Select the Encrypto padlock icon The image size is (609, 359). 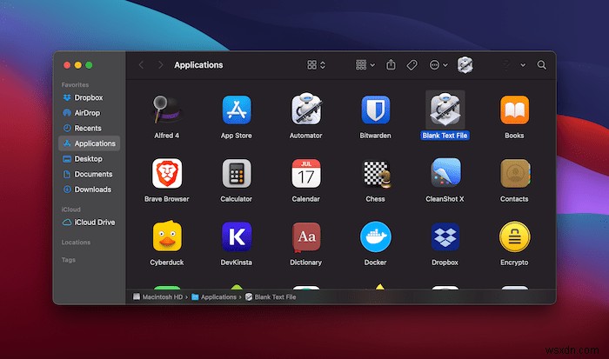tap(514, 236)
